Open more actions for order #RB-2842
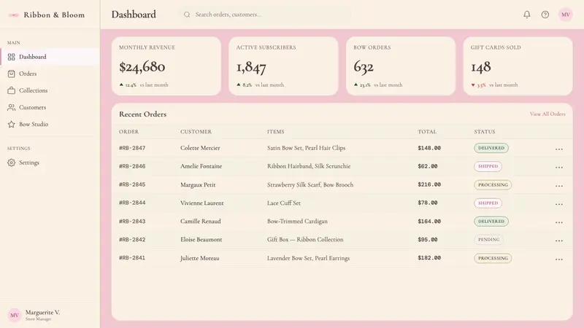This screenshot has height=328, width=584. (558, 241)
